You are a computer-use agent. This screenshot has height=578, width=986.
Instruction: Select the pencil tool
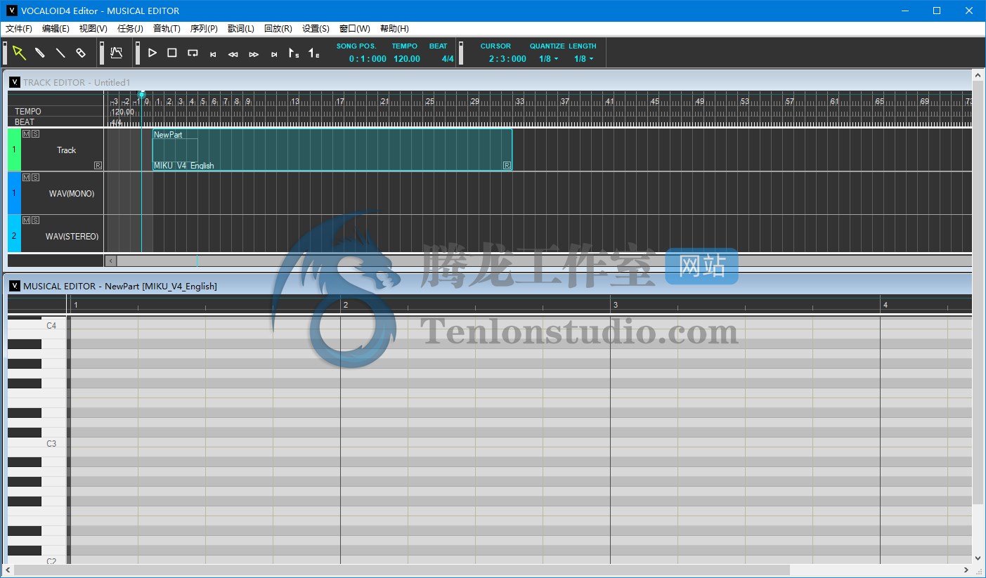(40, 53)
